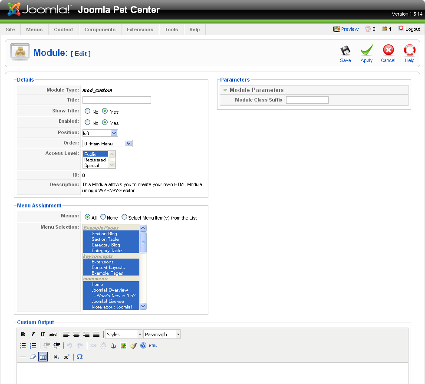The width and height of the screenshot is (425, 384).
Task: Apply superscript formatting
Action: pyautogui.click(x=67, y=357)
